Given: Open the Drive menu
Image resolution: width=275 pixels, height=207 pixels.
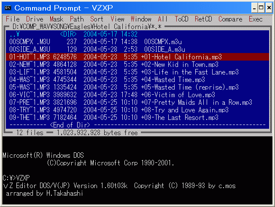Looking at the screenshot, I should pos(35,19).
